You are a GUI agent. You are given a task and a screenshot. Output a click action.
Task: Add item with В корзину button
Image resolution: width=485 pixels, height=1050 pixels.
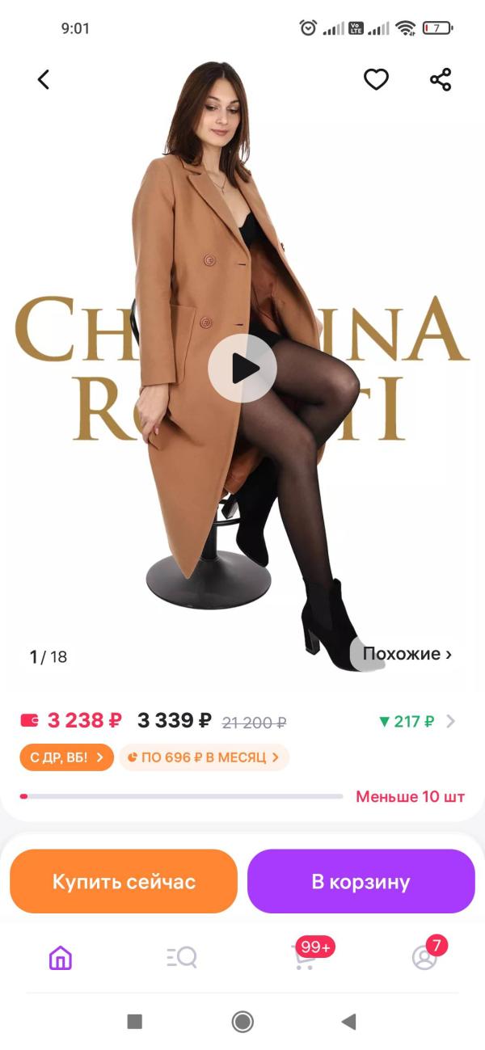click(361, 881)
